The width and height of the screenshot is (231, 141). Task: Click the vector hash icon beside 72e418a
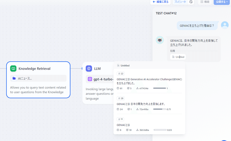point(137,109)
